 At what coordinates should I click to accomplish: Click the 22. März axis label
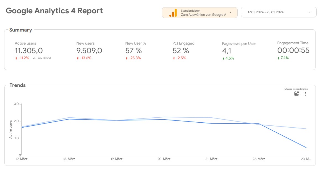[259, 159]
